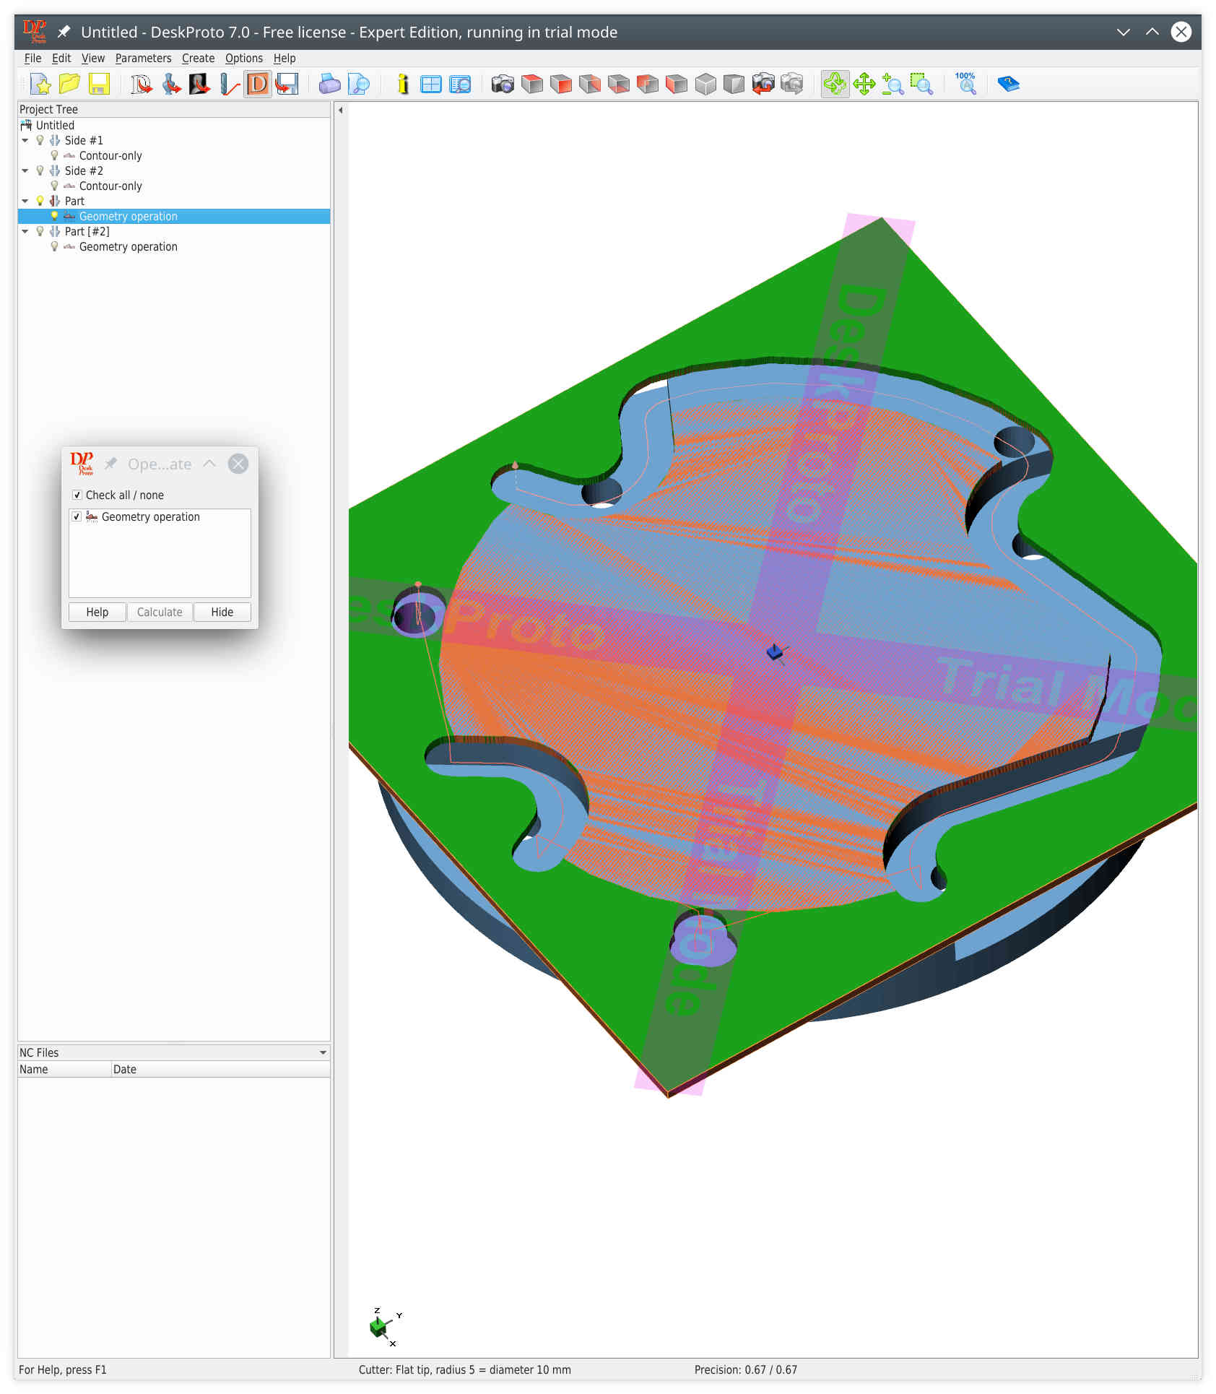
Task: Save the project with the yellow floppy icon
Action: click(x=99, y=85)
